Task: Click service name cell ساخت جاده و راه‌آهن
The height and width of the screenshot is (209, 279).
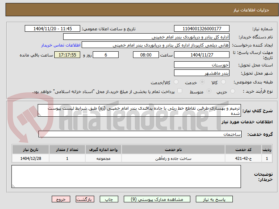Action: click(x=173, y=158)
